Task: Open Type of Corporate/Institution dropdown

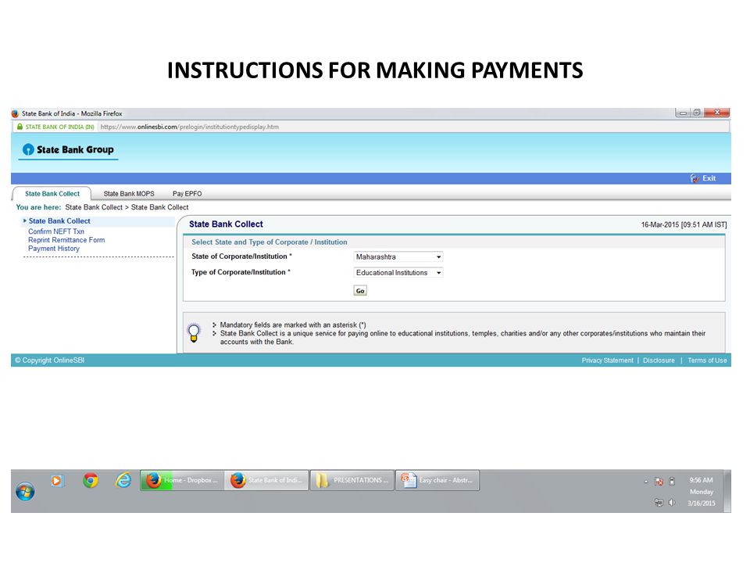Action: [398, 273]
